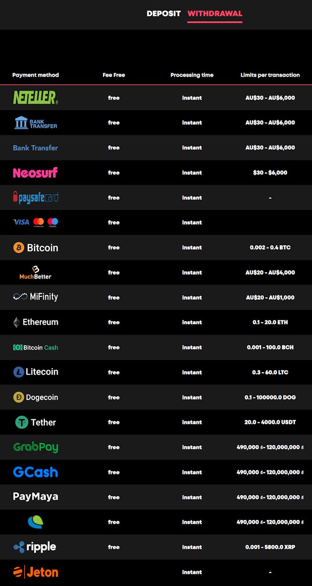Select the GCash logo
Image resolution: width=312 pixels, height=586 pixels.
click(x=36, y=472)
